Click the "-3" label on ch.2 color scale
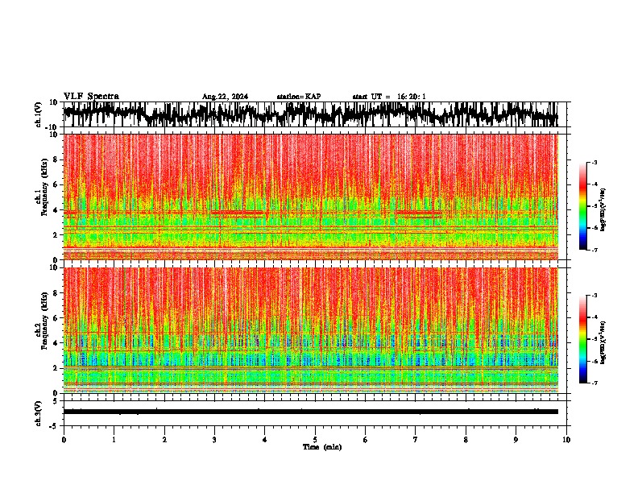This screenshot has height=493, width=638. click(594, 296)
